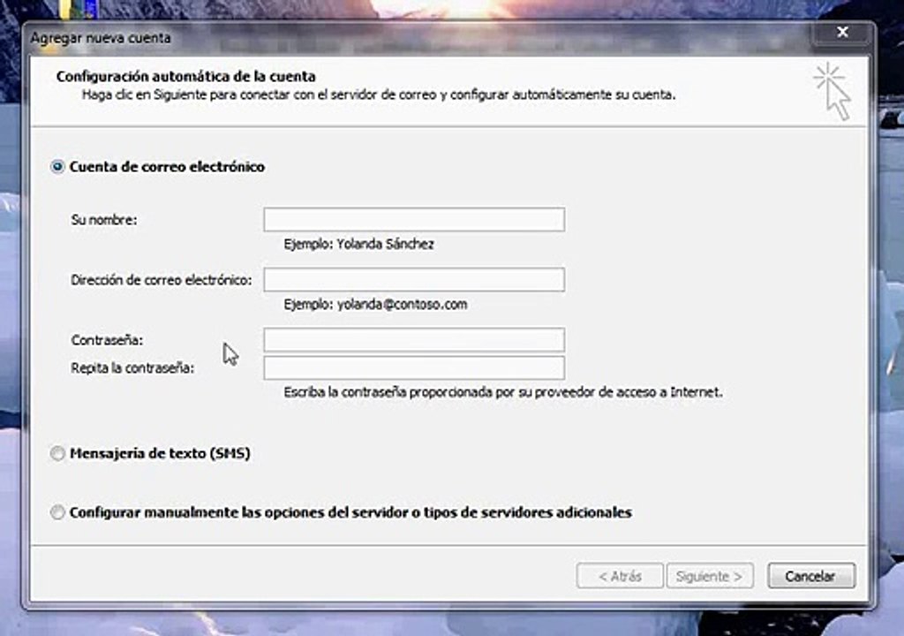This screenshot has height=636, width=904.
Task: Click the 'Escriba la contraseña proporcionada' hint text
Action: [x=502, y=392]
